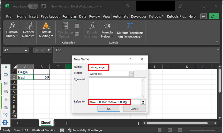
Task: Expand the ribbon display options chevron
Action: point(216,42)
